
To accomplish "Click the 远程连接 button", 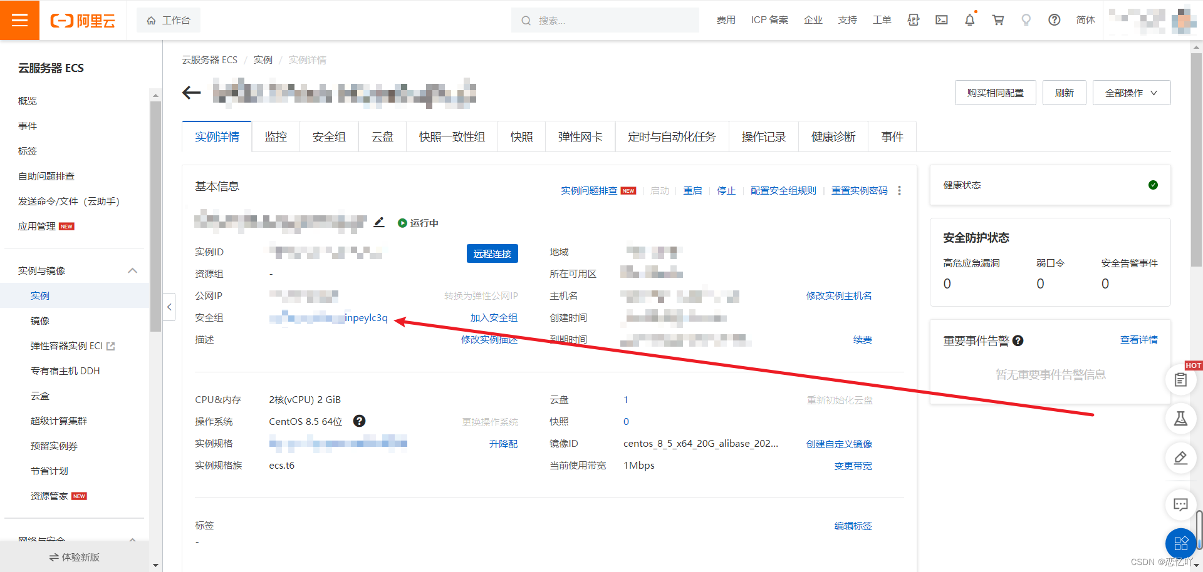I will pos(492,253).
